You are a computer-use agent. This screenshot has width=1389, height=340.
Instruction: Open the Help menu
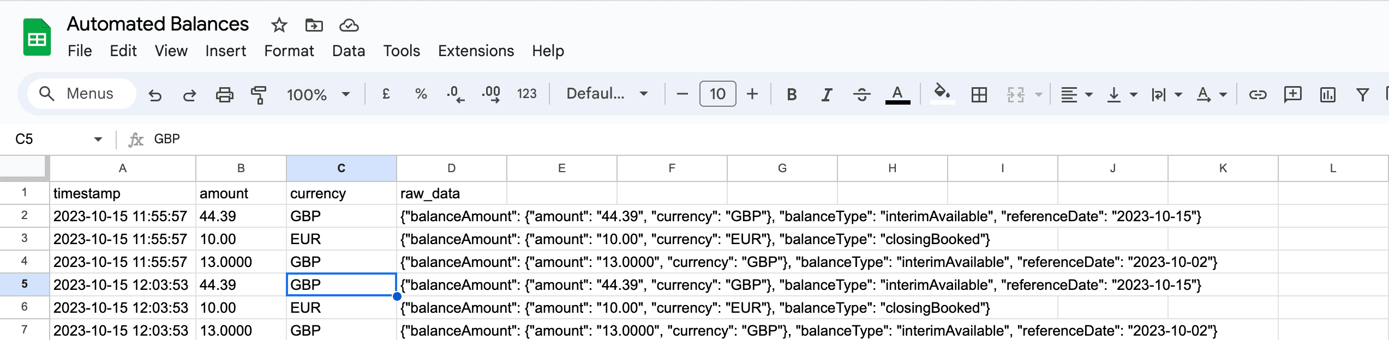tap(548, 51)
